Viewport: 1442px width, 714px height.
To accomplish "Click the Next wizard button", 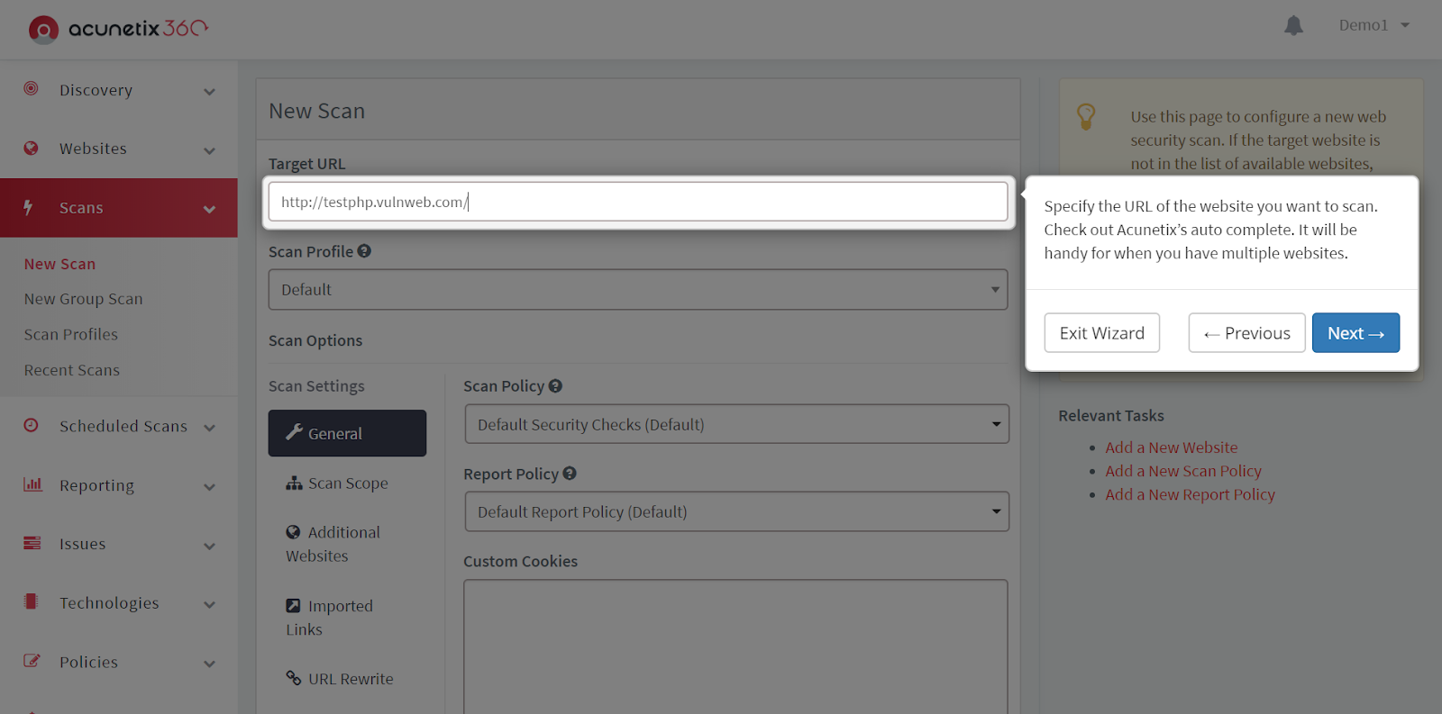I will pyautogui.click(x=1355, y=333).
